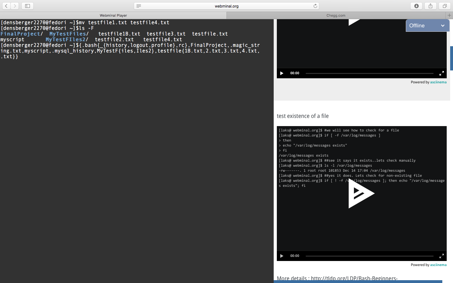Click the 'test existence of a file' heading
Image resolution: width=453 pixels, height=283 pixels.
coord(303,116)
